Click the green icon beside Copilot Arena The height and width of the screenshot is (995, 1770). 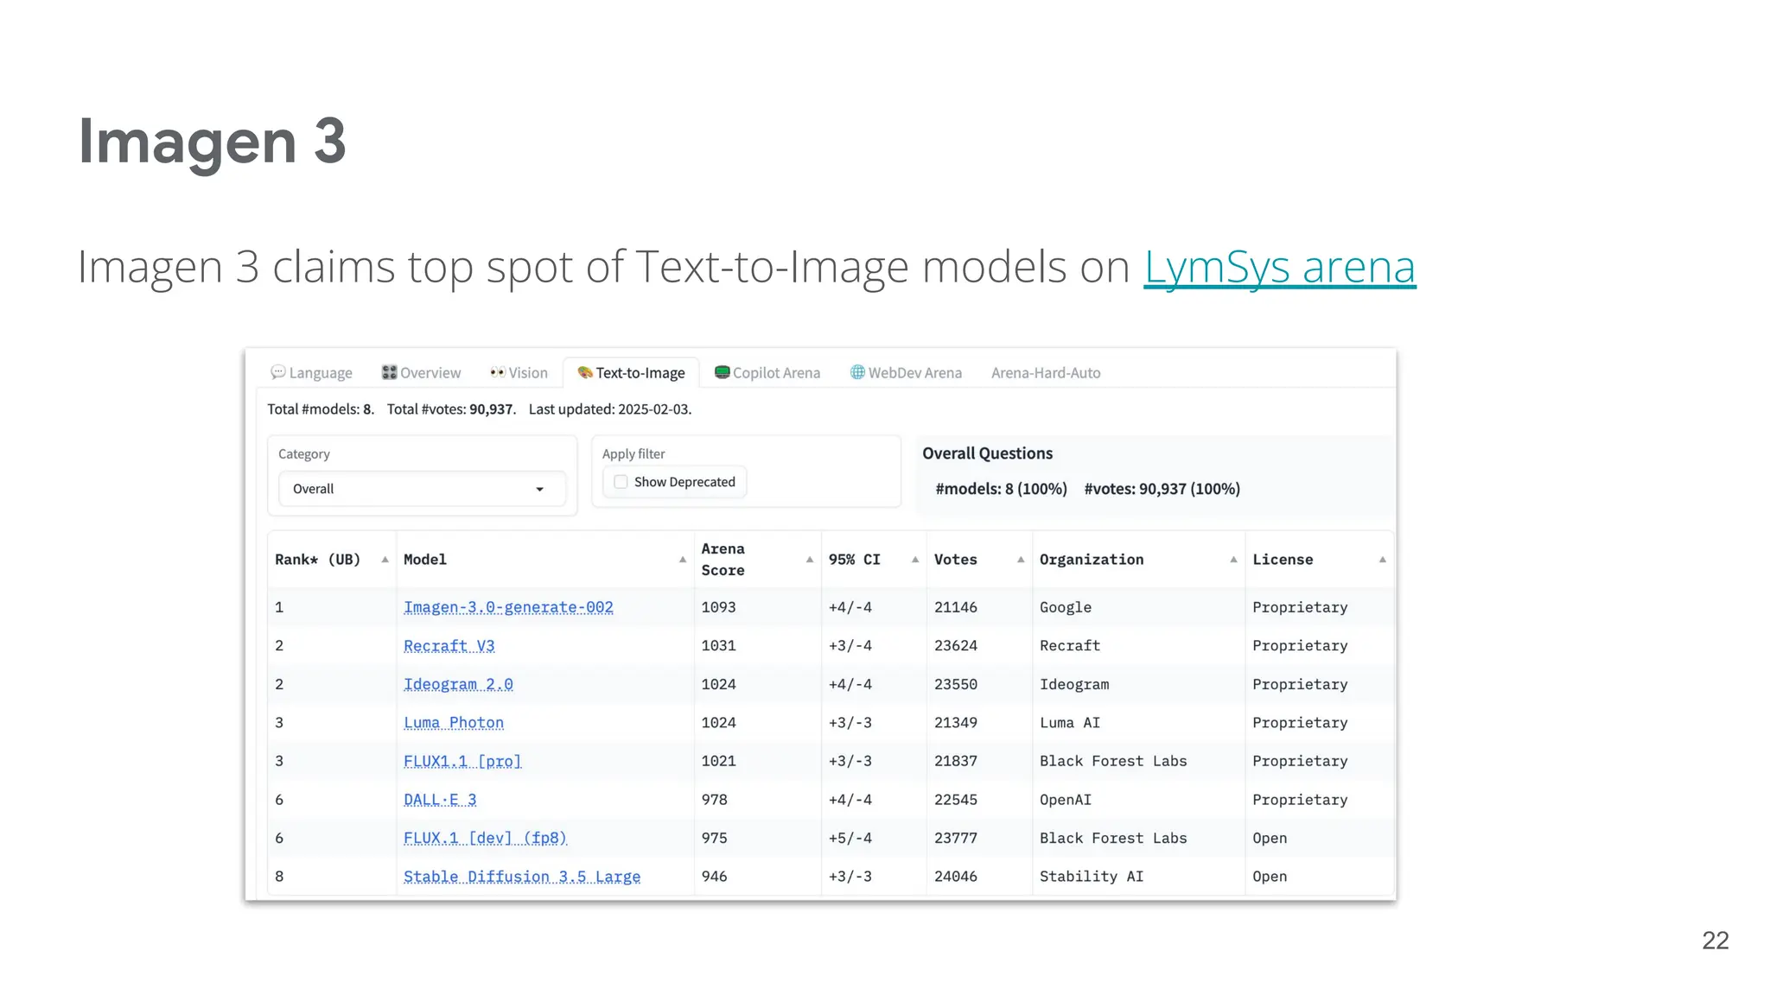722,372
